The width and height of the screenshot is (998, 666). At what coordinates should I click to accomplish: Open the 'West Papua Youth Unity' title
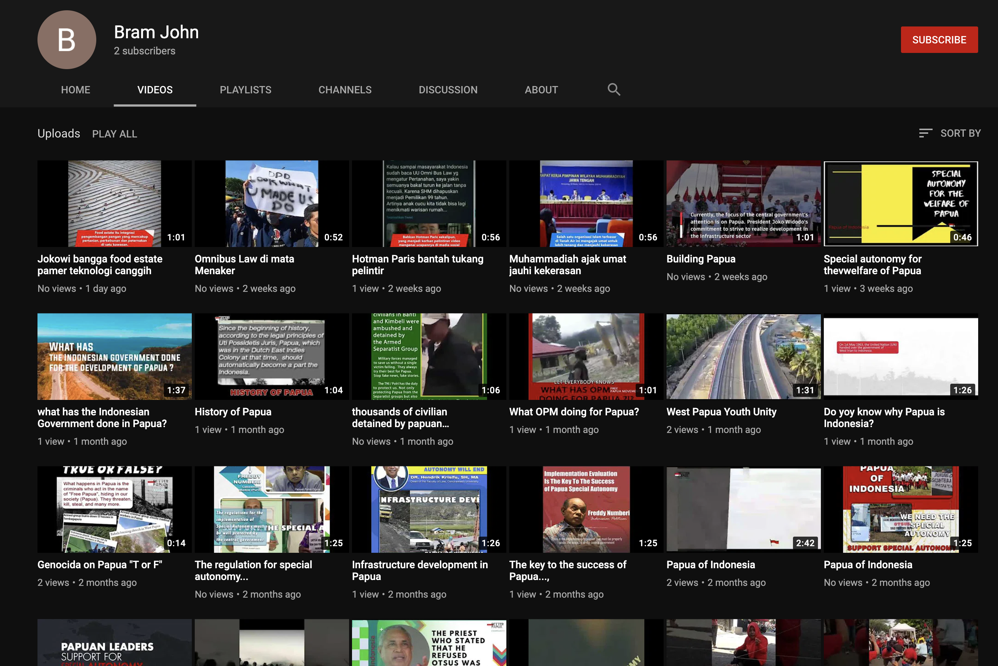point(722,412)
